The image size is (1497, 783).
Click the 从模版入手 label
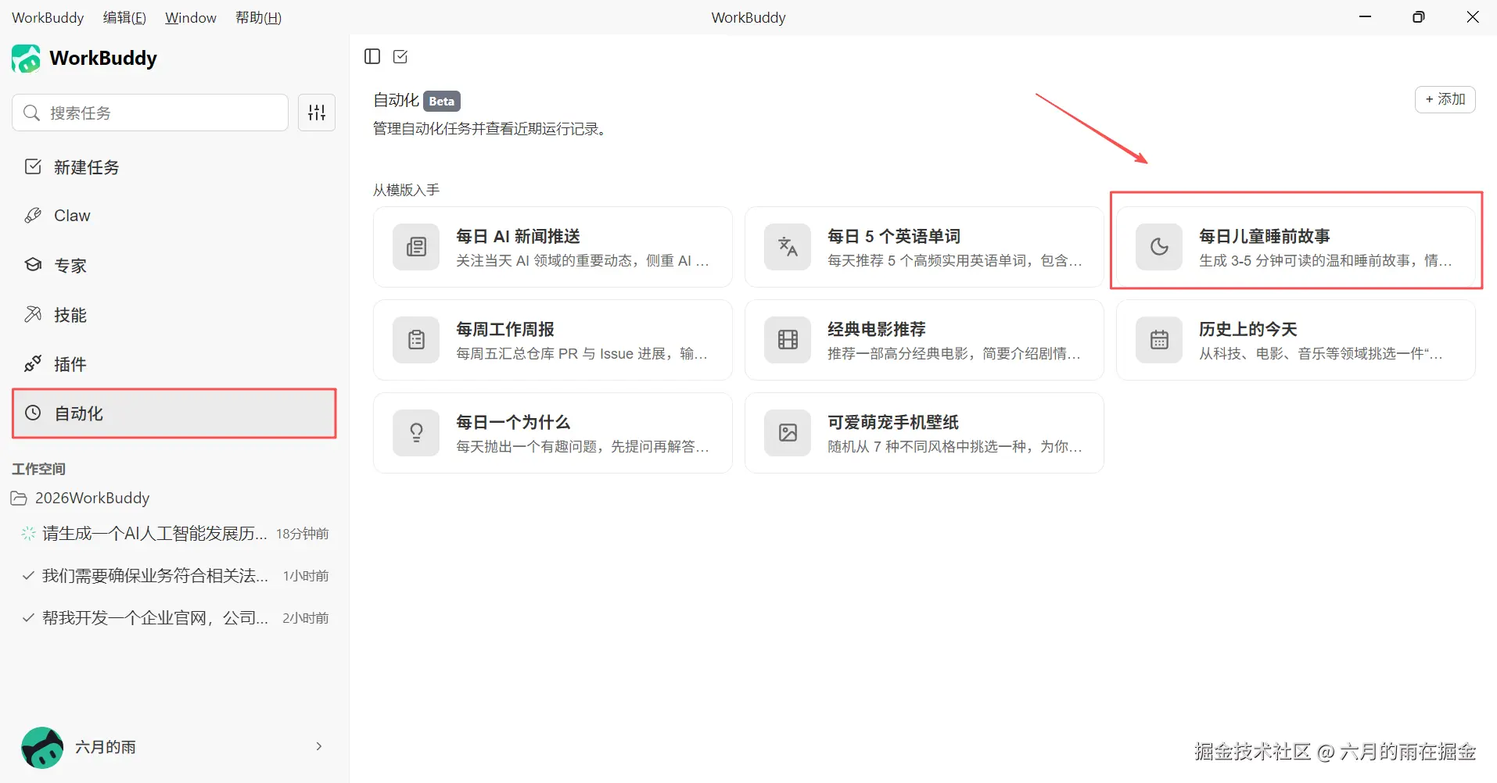tap(406, 190)
